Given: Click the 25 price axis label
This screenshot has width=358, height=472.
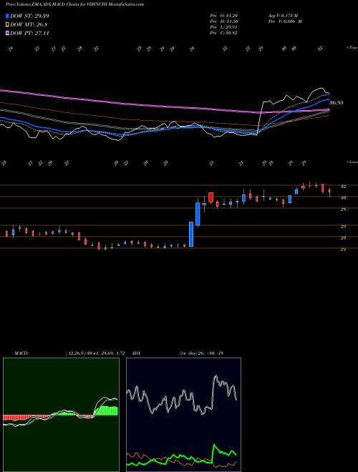Looking at the screenshot, I should click(343, 227).
